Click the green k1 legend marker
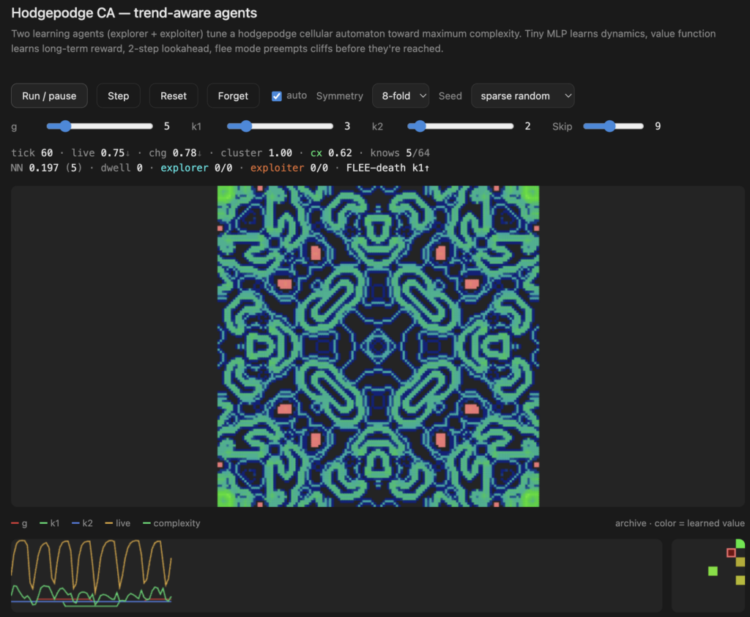The image size is (750, 617). (43, 523)
